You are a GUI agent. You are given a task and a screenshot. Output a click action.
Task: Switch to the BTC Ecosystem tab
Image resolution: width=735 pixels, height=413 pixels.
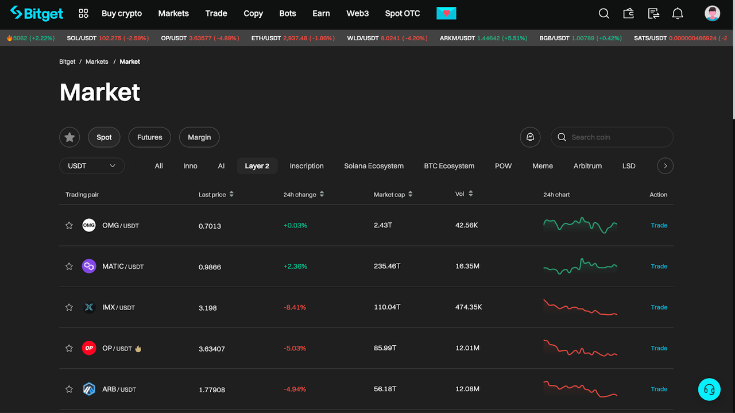[x=449, y=166]
